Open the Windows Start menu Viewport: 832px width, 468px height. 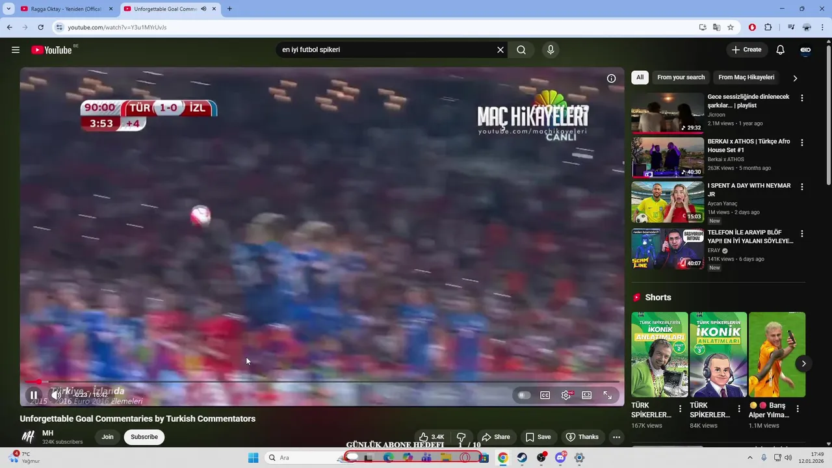(x=253, y=458)
